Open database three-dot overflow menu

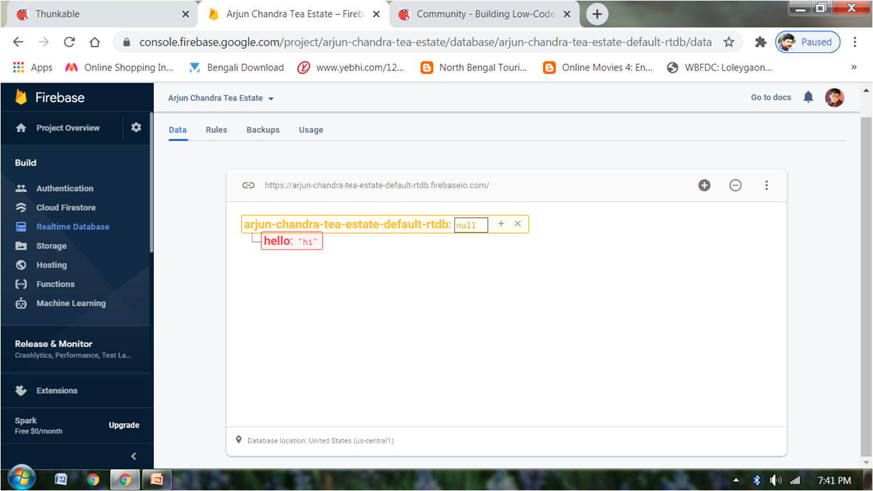[x=767, y=185]
